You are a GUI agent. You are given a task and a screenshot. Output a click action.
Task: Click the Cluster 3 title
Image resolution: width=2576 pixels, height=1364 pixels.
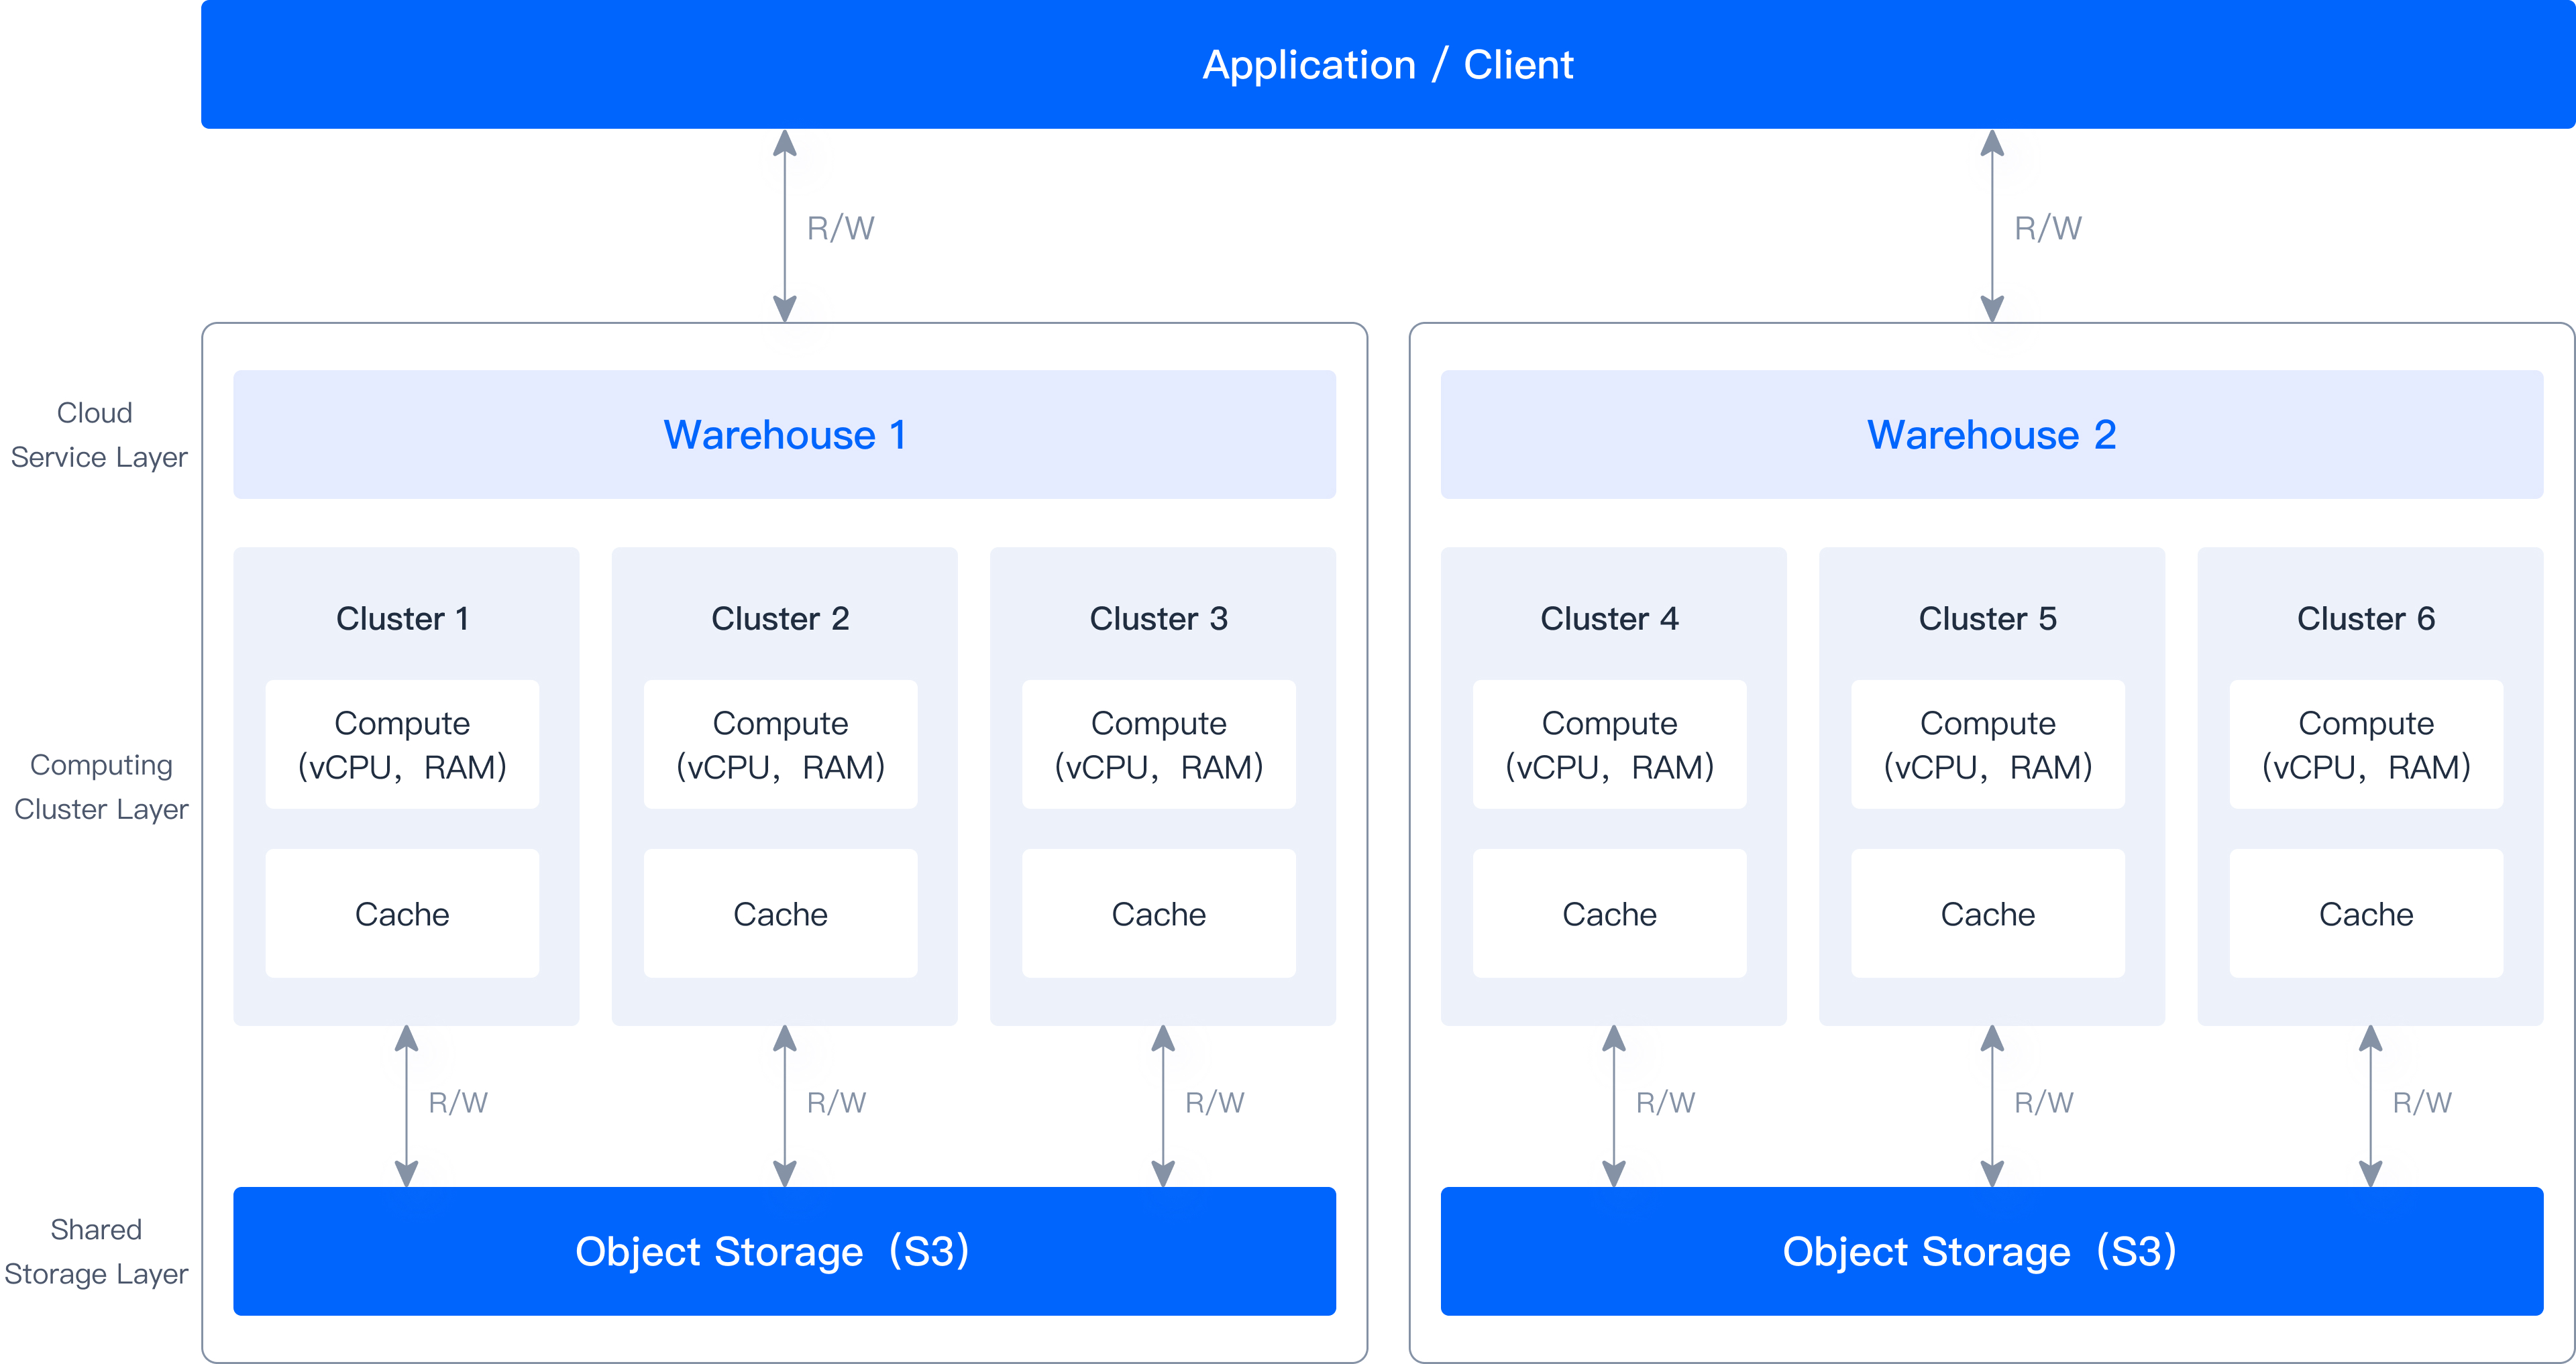[x=1158, y=618]
